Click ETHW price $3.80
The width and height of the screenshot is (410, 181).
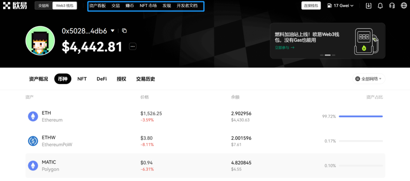point(147,138)
